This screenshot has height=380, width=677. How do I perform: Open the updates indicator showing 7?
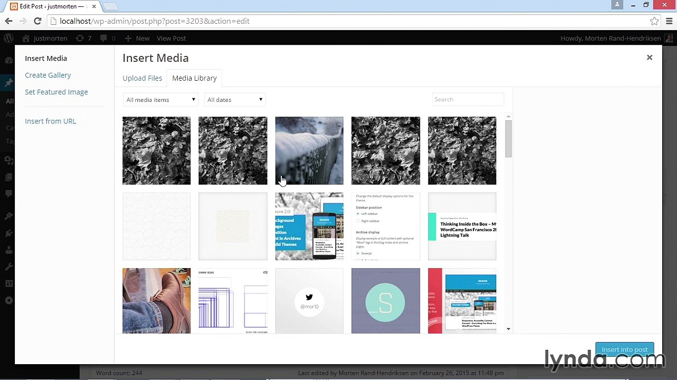[x=84, y=38]
